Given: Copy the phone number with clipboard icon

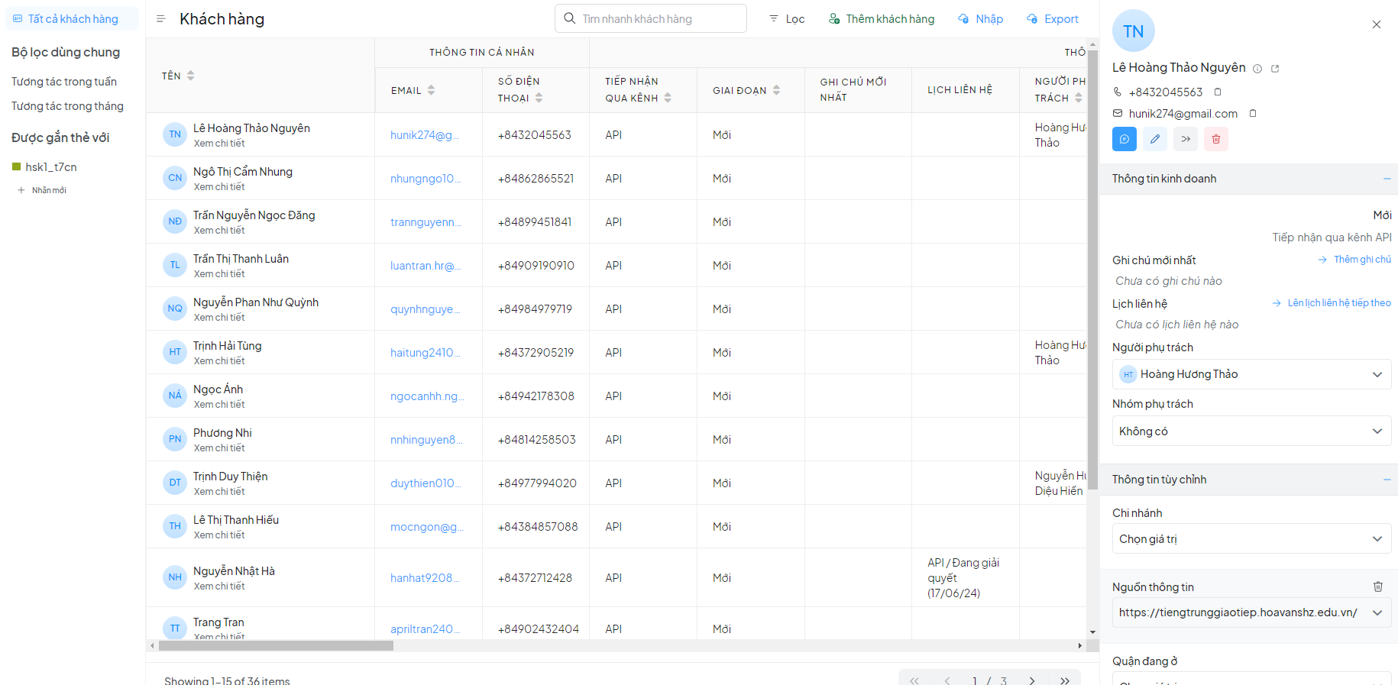Looking at the screenshot, I should point(1218,92).
